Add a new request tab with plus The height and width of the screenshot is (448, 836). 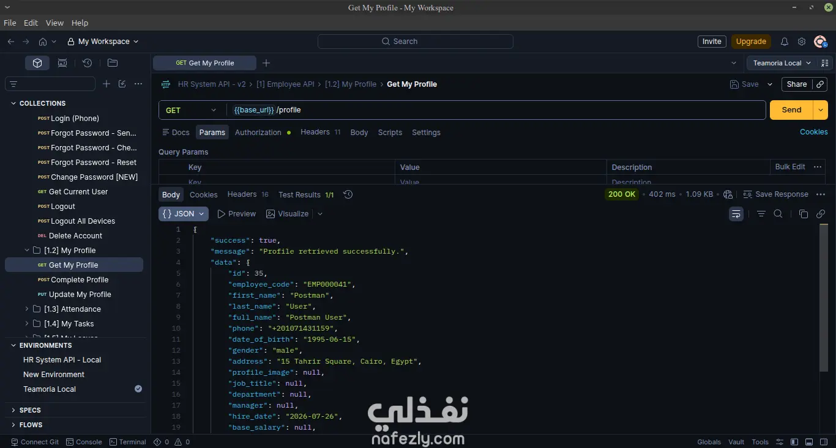[x=266, y=63]
